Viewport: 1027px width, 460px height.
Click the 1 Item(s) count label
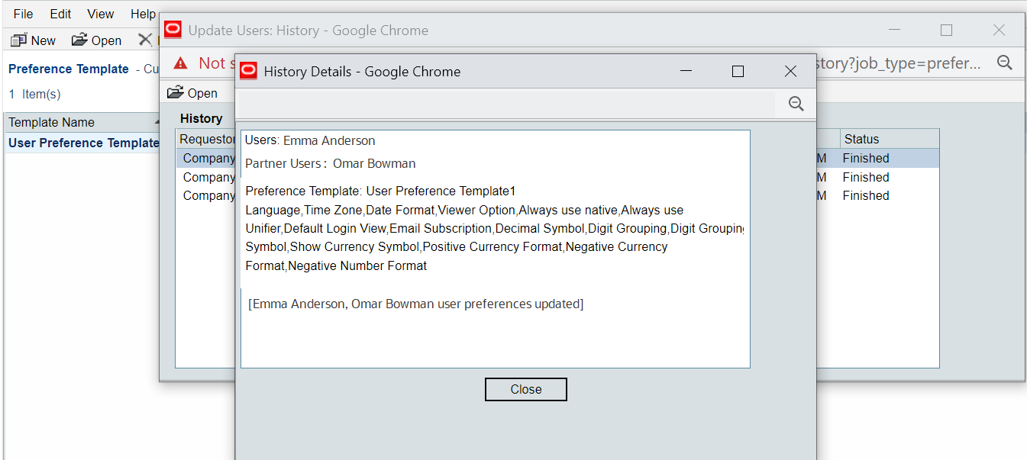35,94
